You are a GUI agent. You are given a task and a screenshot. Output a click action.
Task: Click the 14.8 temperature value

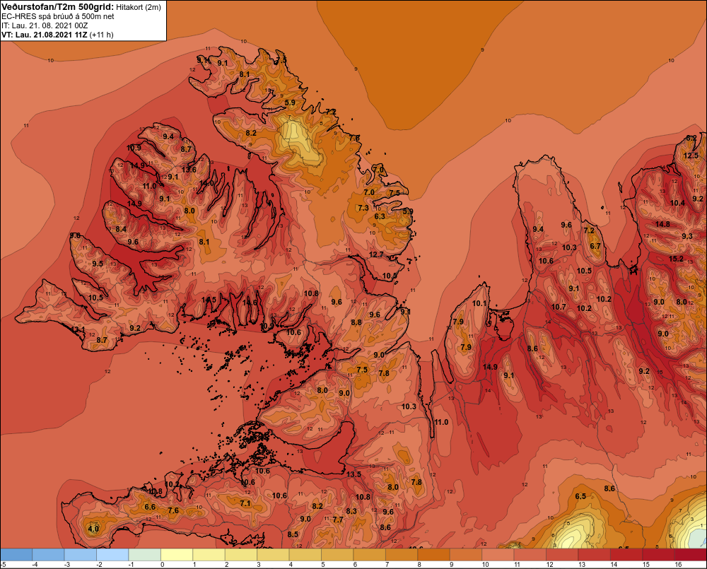pyautogui.click(x=662, y=224)
